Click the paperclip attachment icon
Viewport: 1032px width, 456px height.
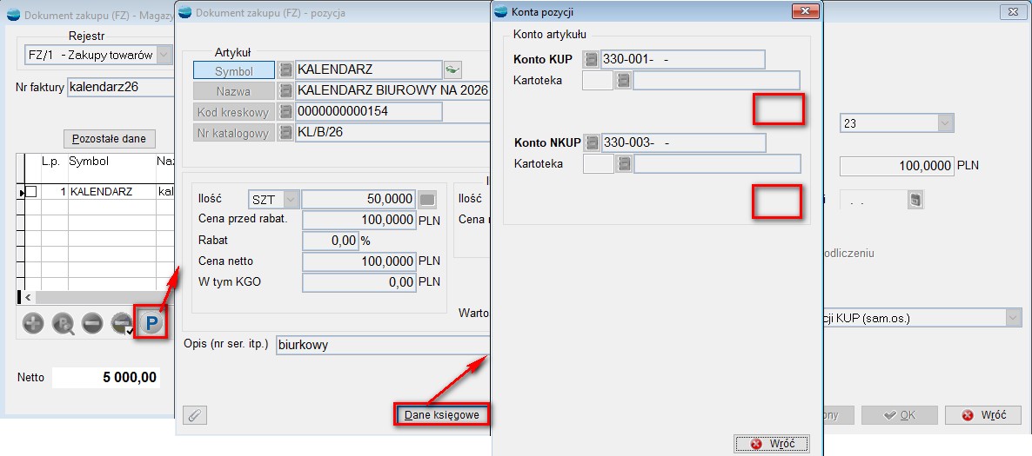pos(195,415)
